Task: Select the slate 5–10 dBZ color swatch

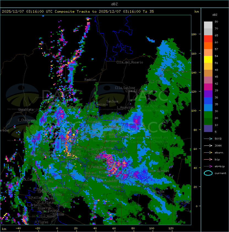Action: pyautogui.click(x=208, y=128)
